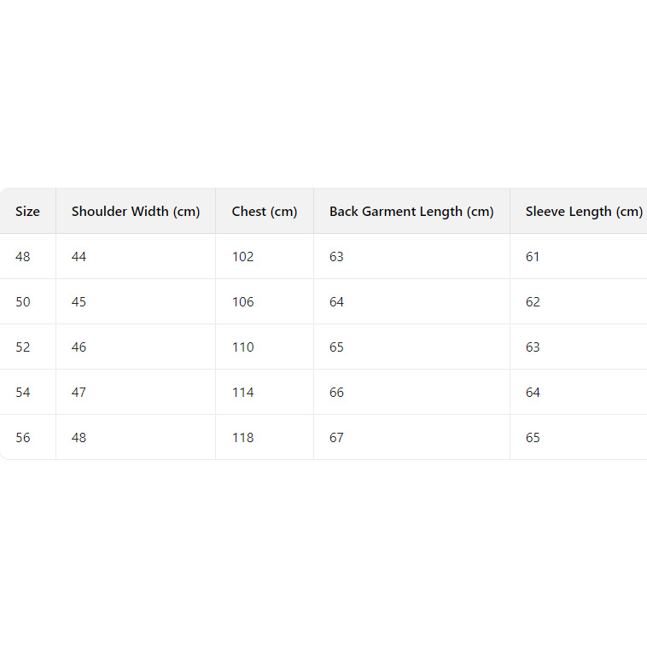Viewport: 647px width, 647px height.
Task: Click size 52 in the Size column
Action: pos(23,347)
